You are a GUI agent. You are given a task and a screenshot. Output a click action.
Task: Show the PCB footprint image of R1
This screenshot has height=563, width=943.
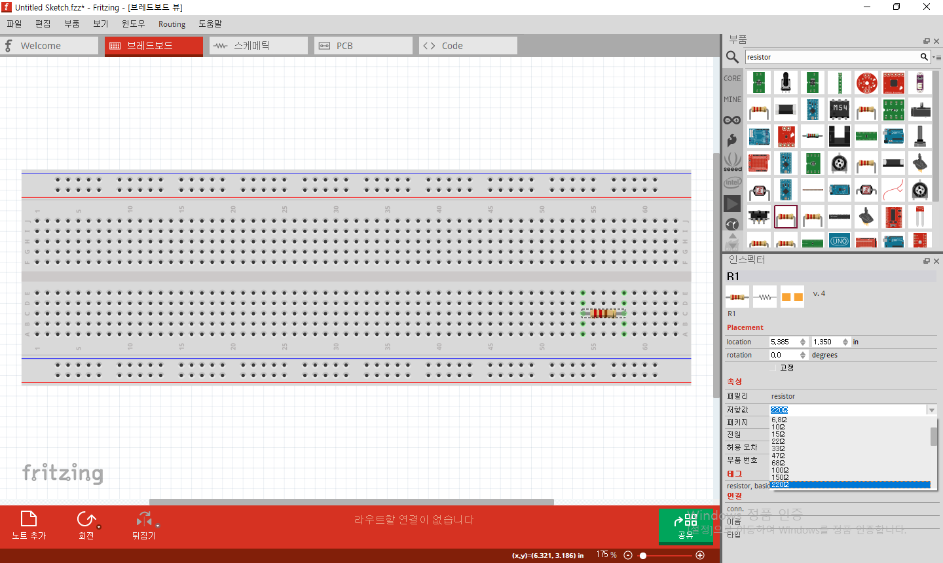point(792,297)
